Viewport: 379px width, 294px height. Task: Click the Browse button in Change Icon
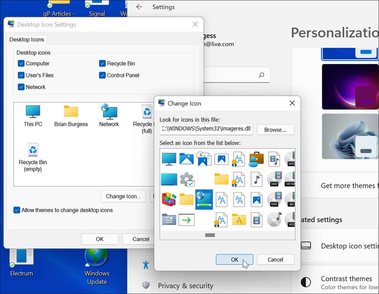point(275,130)
